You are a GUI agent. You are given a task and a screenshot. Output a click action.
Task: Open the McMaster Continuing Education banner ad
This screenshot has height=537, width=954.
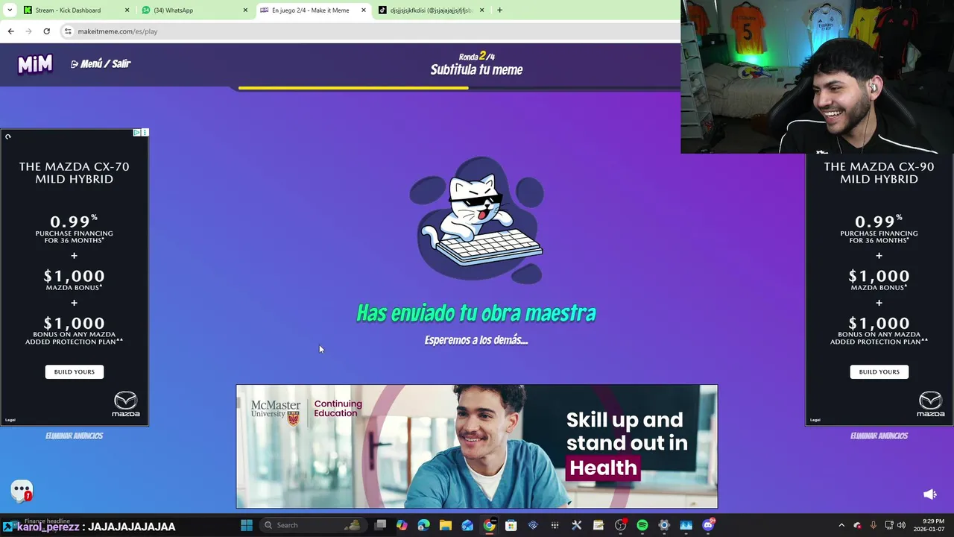pos(477,446)
